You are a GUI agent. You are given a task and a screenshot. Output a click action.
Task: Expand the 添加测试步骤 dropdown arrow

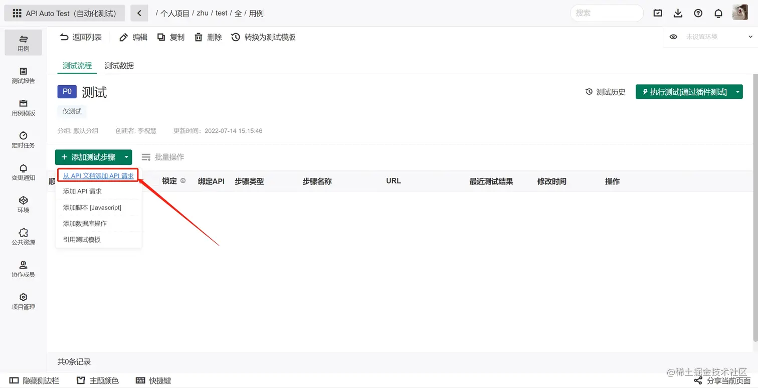tap(126, 157)
